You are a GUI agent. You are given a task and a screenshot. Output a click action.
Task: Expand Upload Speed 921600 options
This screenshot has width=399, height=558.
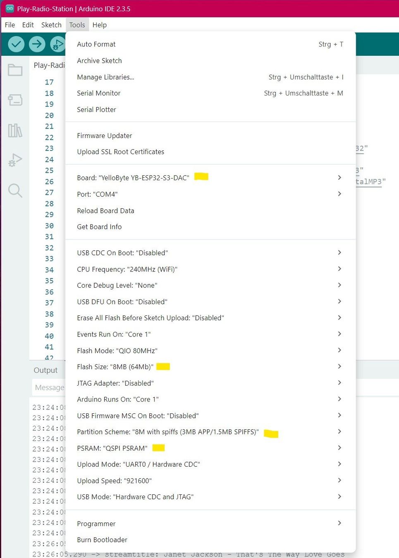point(210,481)
